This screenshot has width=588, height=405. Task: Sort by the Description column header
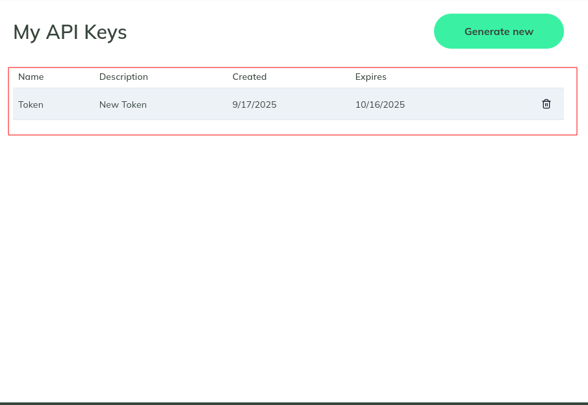(123, 77)
